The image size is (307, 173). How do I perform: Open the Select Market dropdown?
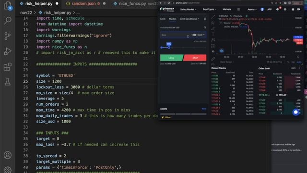click(188, 10)
